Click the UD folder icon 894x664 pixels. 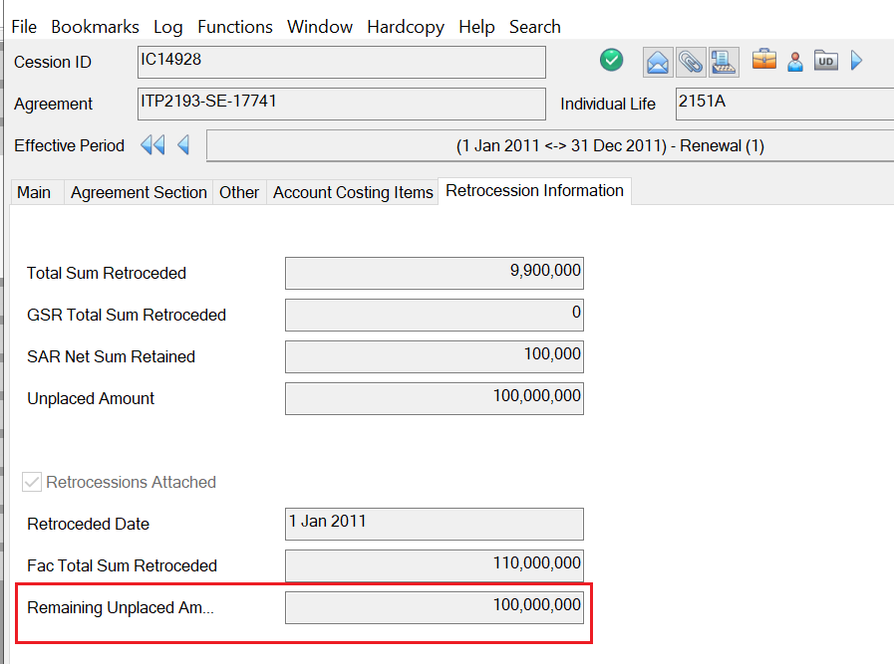click(x=825, y=62)
